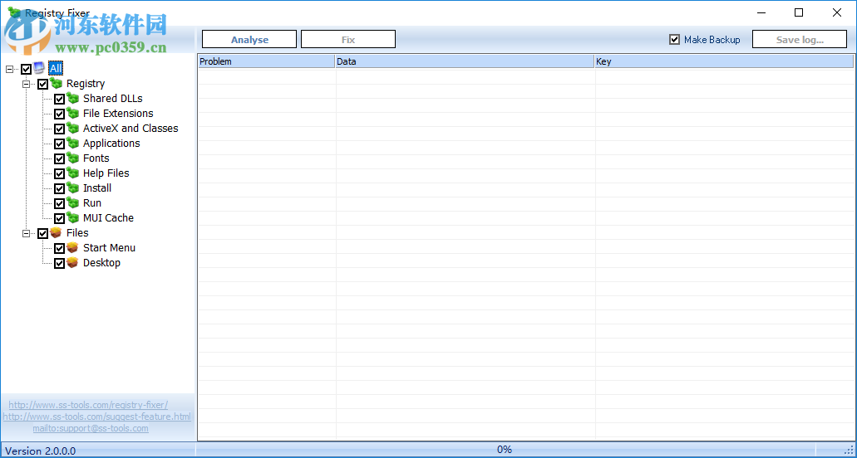Click the orange Files box icon
The width and height of the screenshot is (857, 458).
click(56, 233)
